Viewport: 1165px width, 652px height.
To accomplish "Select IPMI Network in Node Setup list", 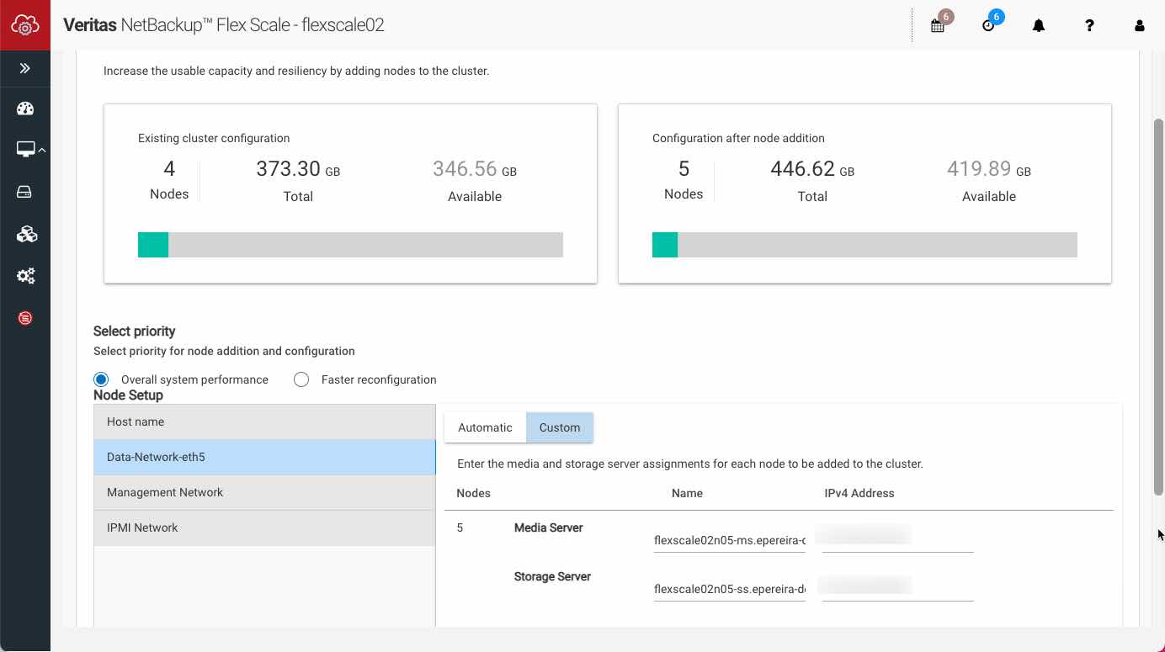I will pyautogui.click(x=264, y=527).
